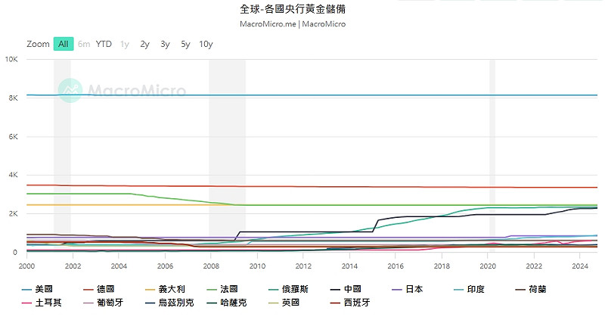Set zoom range to YTD
This screenshot has height=317, width=605.
point(104,44)
